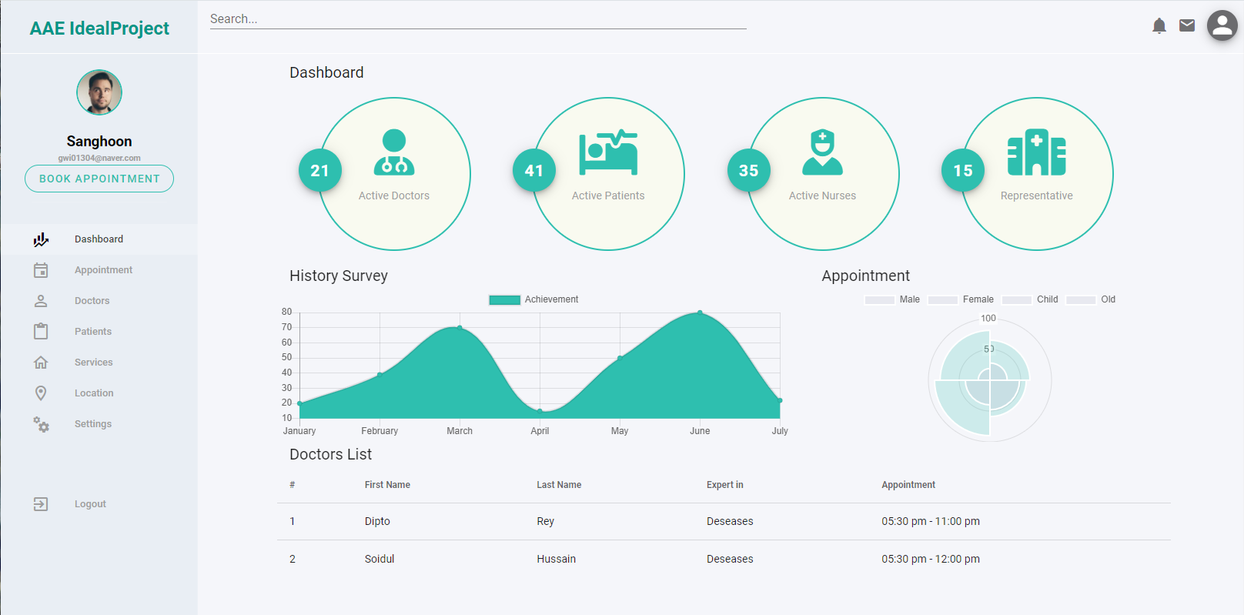The height and width of the screenshot is (615, 1244).
Task: Click the Logout exit icon
Action: [41, 504]
